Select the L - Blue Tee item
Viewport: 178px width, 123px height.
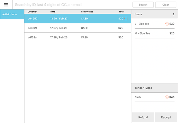(147, 24)
